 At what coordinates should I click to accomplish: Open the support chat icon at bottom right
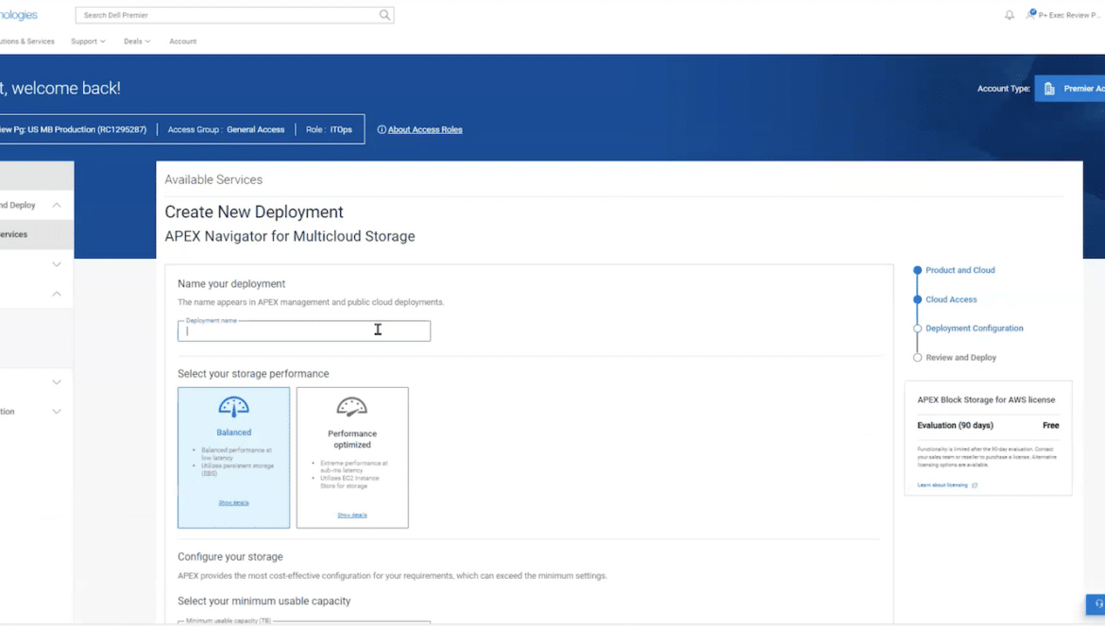coord(1098,604)
